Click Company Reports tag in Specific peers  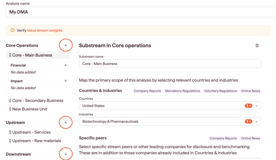tap(223, 138)
